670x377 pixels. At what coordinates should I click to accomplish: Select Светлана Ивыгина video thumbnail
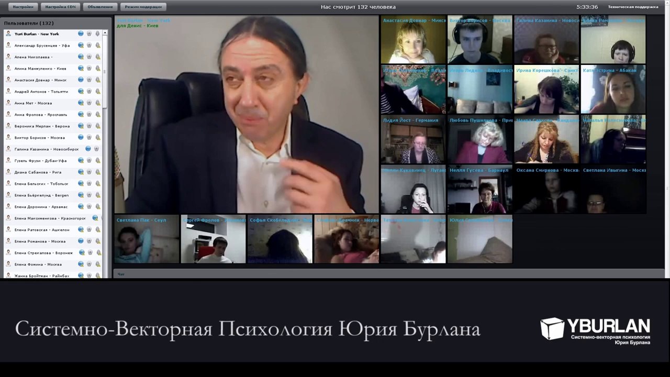pos(613,189)
